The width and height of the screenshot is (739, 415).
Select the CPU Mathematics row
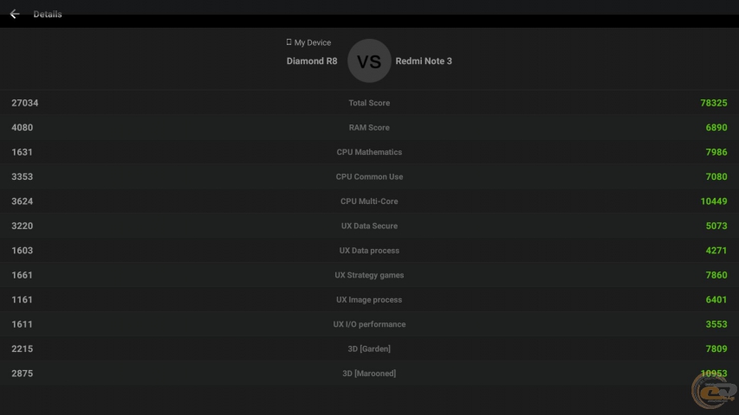pos(369,152)
